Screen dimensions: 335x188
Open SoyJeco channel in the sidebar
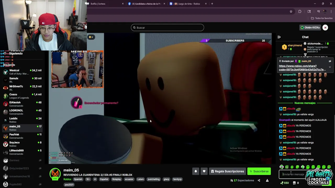(x=22, y=144)
